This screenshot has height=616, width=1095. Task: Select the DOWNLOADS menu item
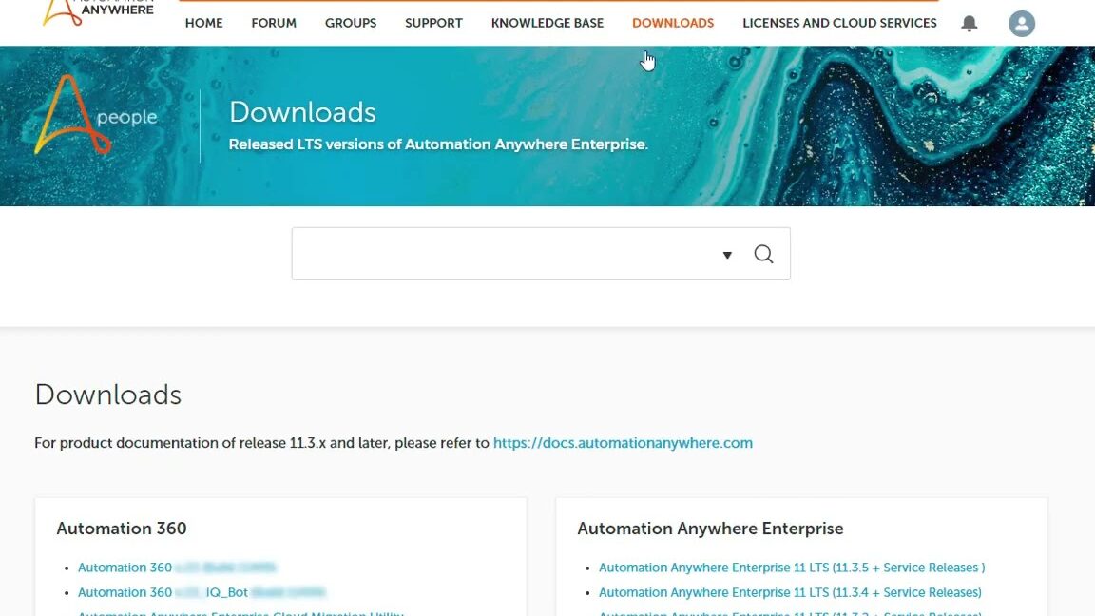click(x=673, y=23)
